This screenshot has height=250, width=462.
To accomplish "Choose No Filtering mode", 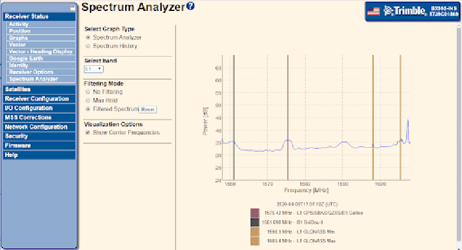I will coord(88,92).
